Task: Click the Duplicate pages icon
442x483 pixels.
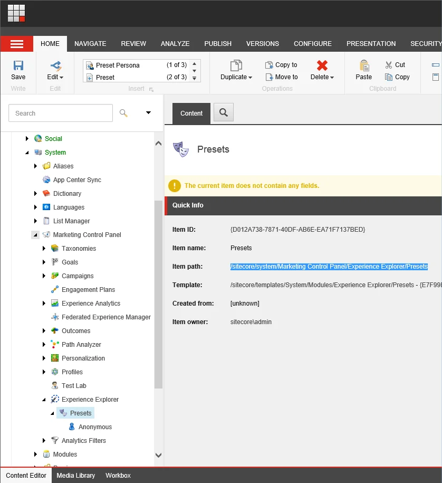Action: point(236,65)
